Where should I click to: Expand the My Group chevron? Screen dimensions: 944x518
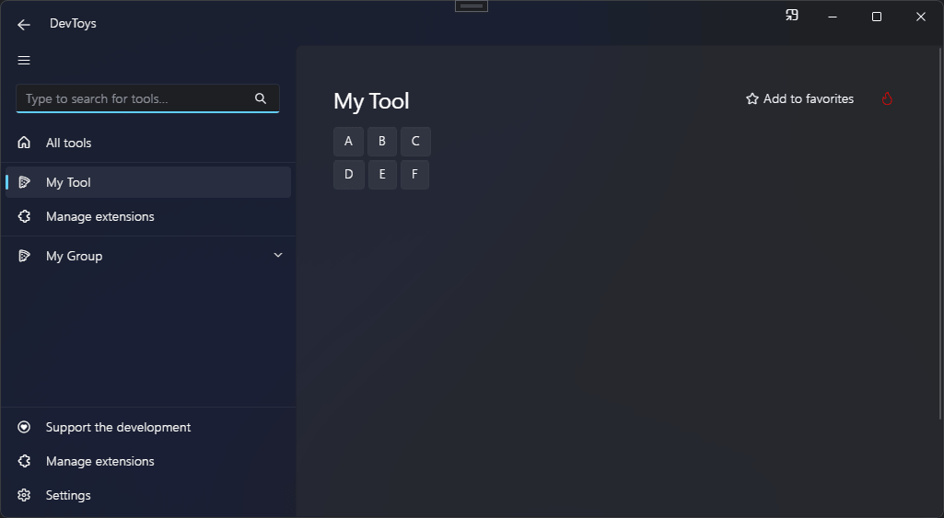pos(278,256)
